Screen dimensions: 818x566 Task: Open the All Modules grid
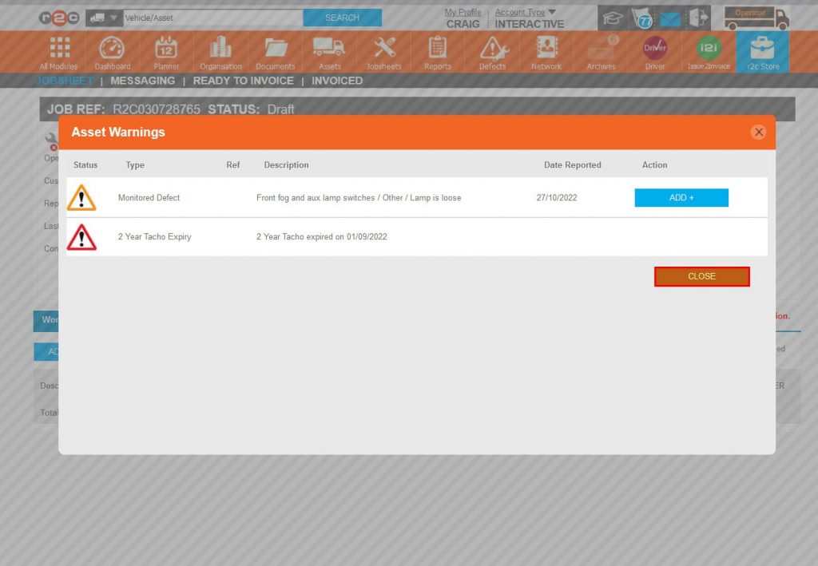(58, 51)
